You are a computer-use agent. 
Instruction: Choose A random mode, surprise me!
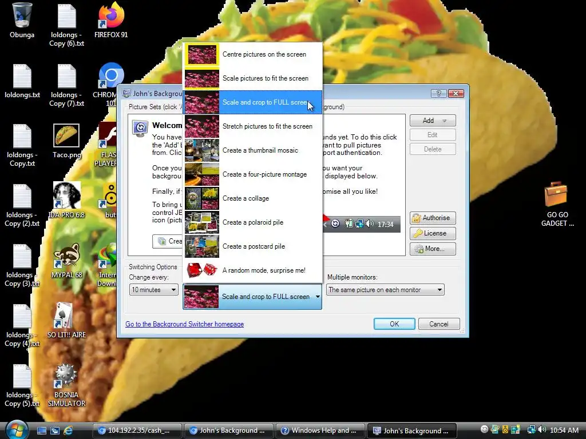tap(252, 270)
